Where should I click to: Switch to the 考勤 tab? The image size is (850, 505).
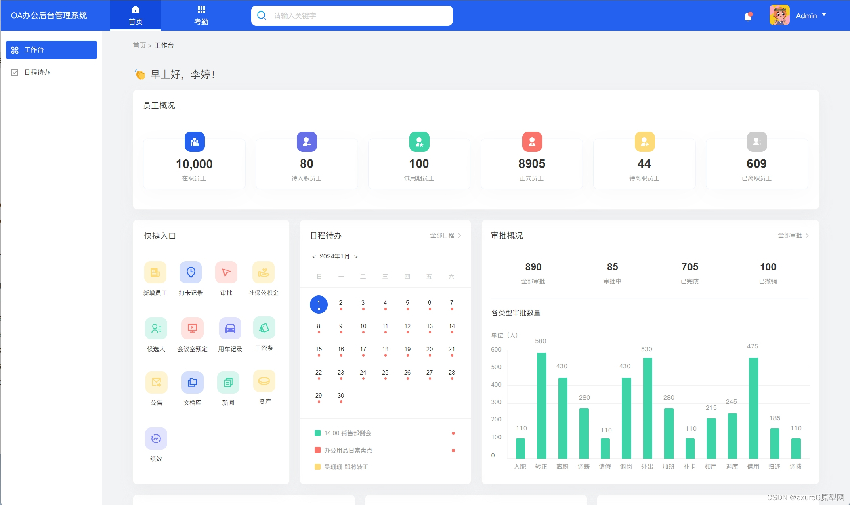point(201,15)
